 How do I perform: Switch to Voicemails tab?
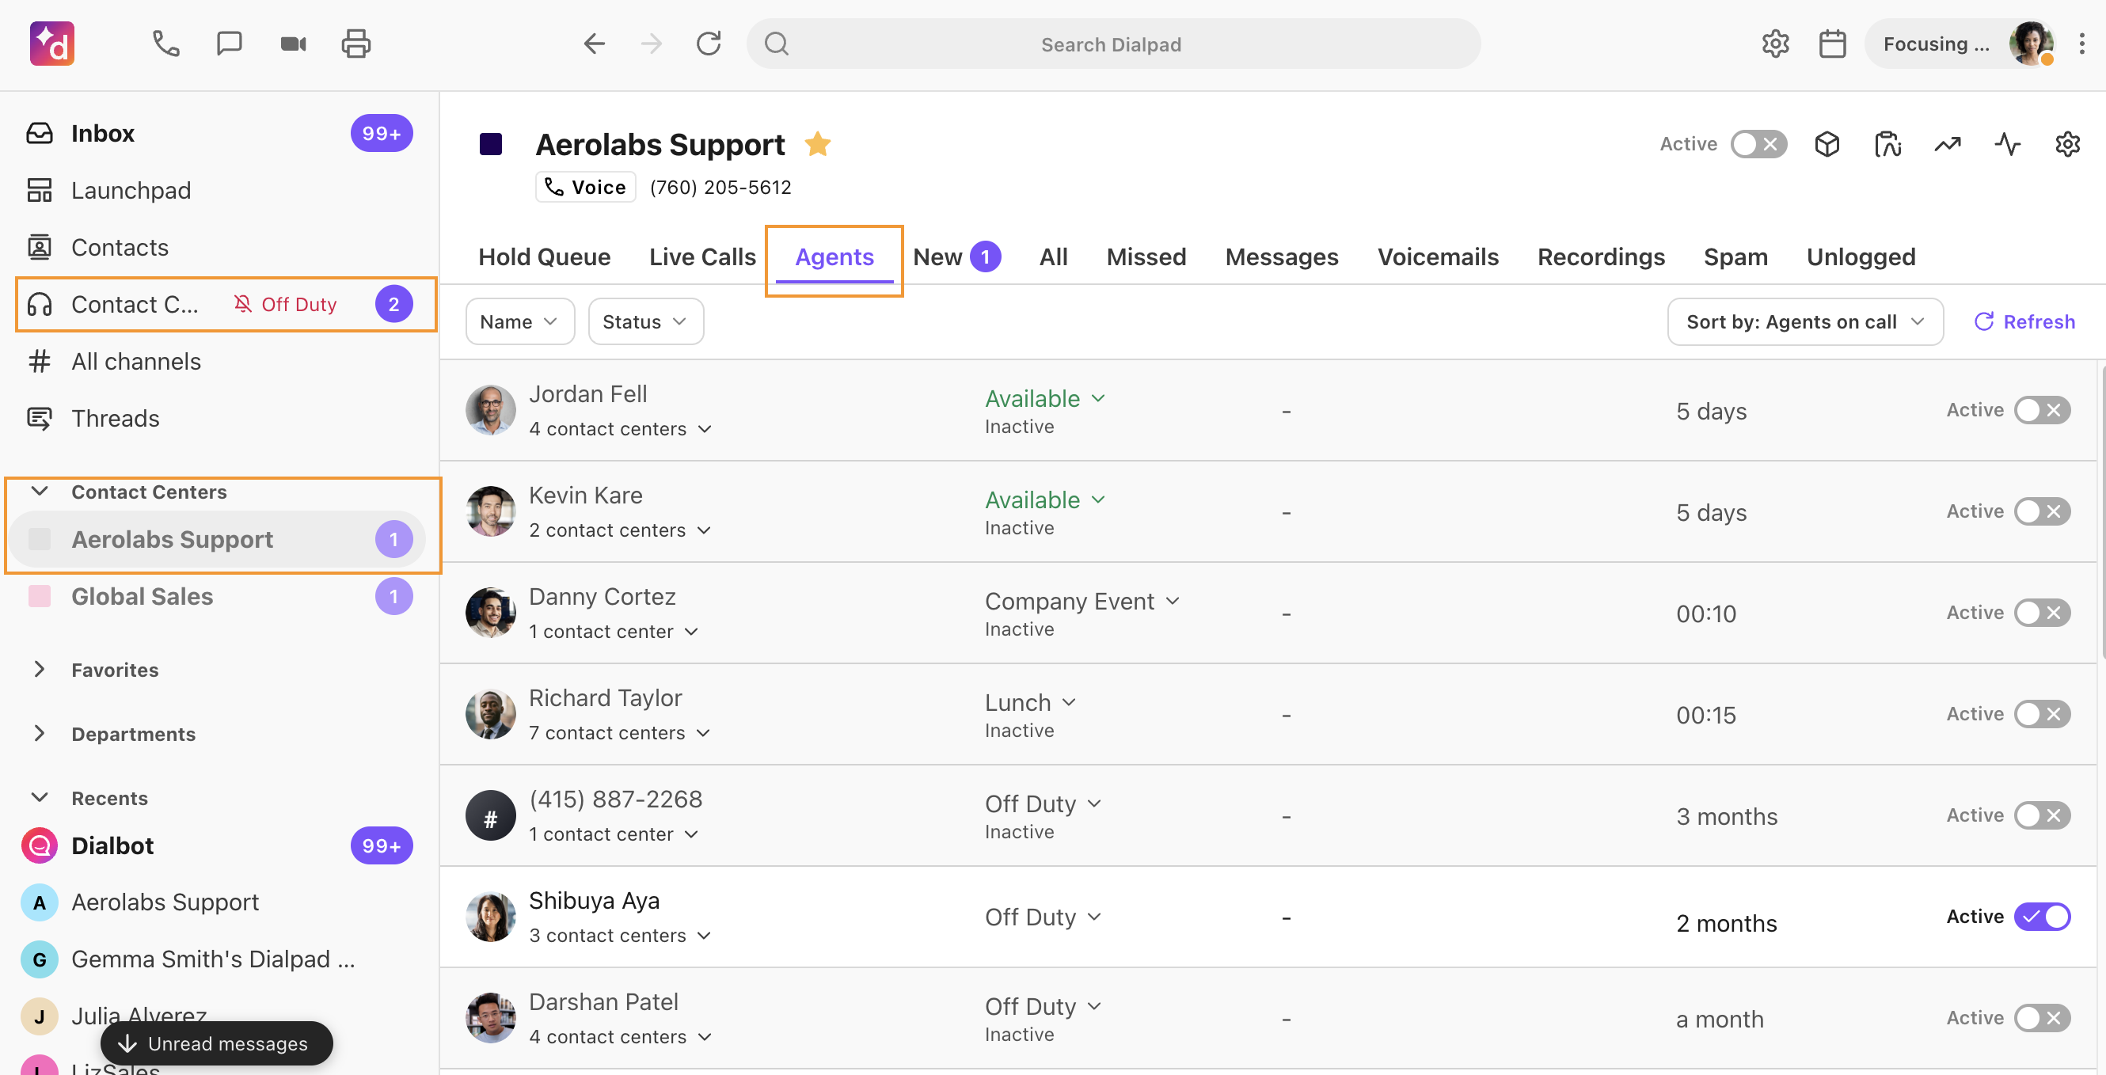coord(1437,256)
